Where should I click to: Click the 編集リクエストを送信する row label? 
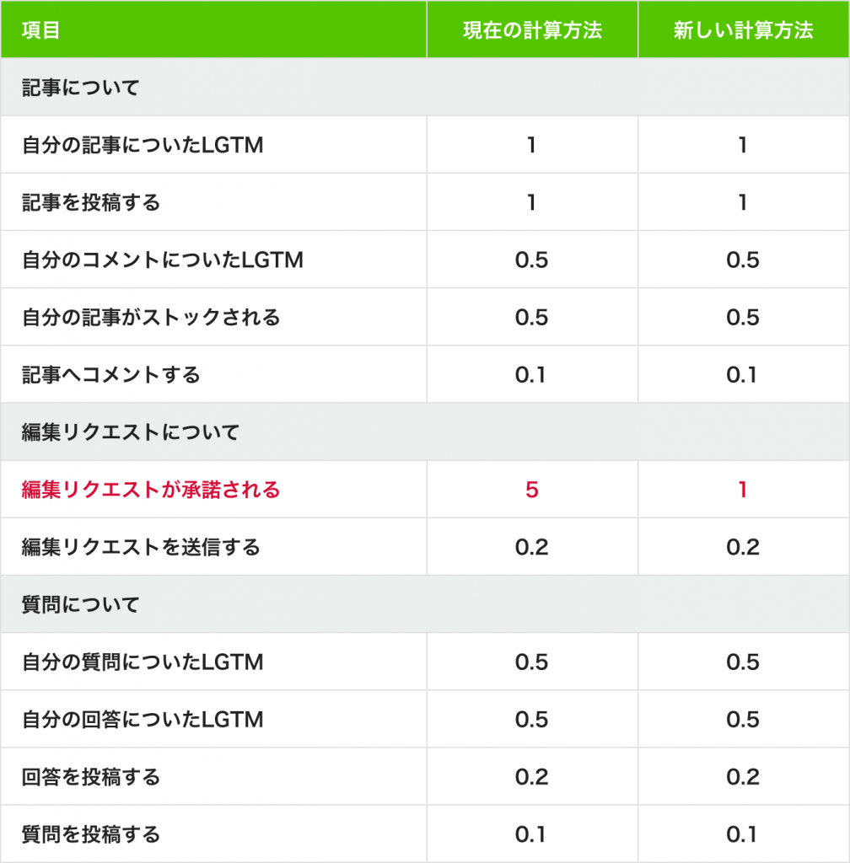point(141,547)
